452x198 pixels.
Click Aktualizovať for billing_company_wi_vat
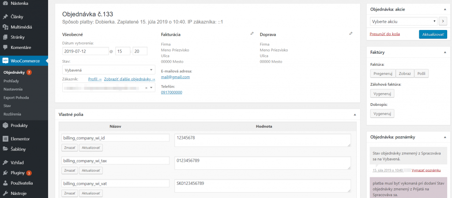(x=91, y=194)
